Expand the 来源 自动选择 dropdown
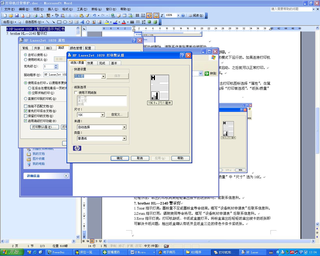The width and height of the screenshot is (320, 256). tap(124, 127)
